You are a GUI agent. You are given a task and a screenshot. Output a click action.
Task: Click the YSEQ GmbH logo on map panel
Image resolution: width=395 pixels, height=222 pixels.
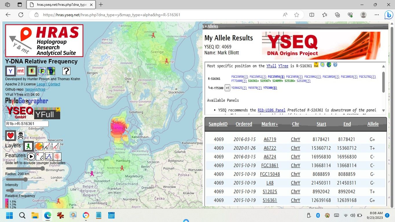[20, 112]
